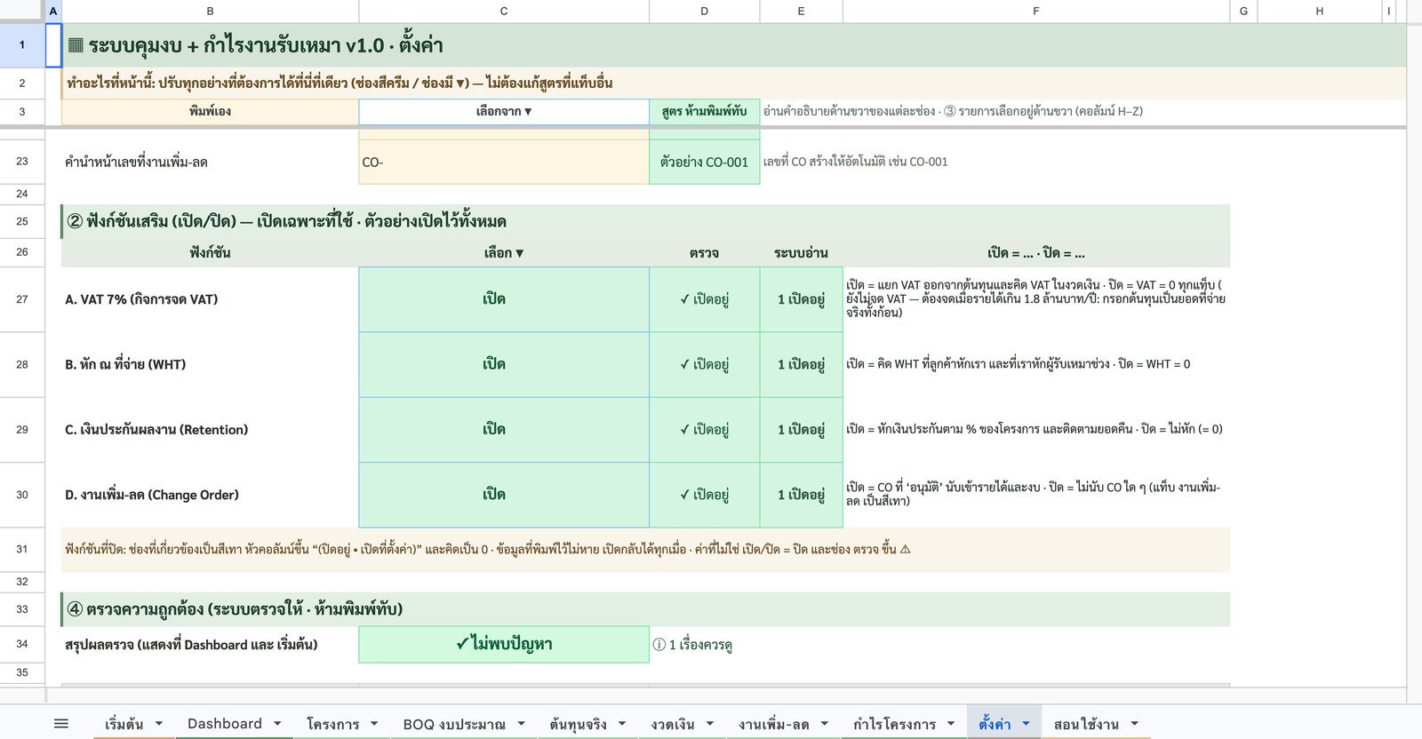Select the ① 1 เรื่องควรดู cell

(692, 645)
